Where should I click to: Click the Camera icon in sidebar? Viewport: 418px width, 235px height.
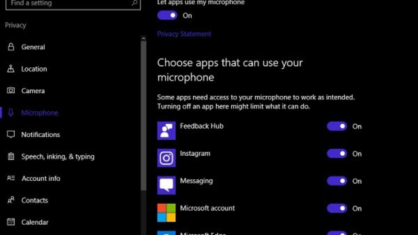tap(11, 91)
